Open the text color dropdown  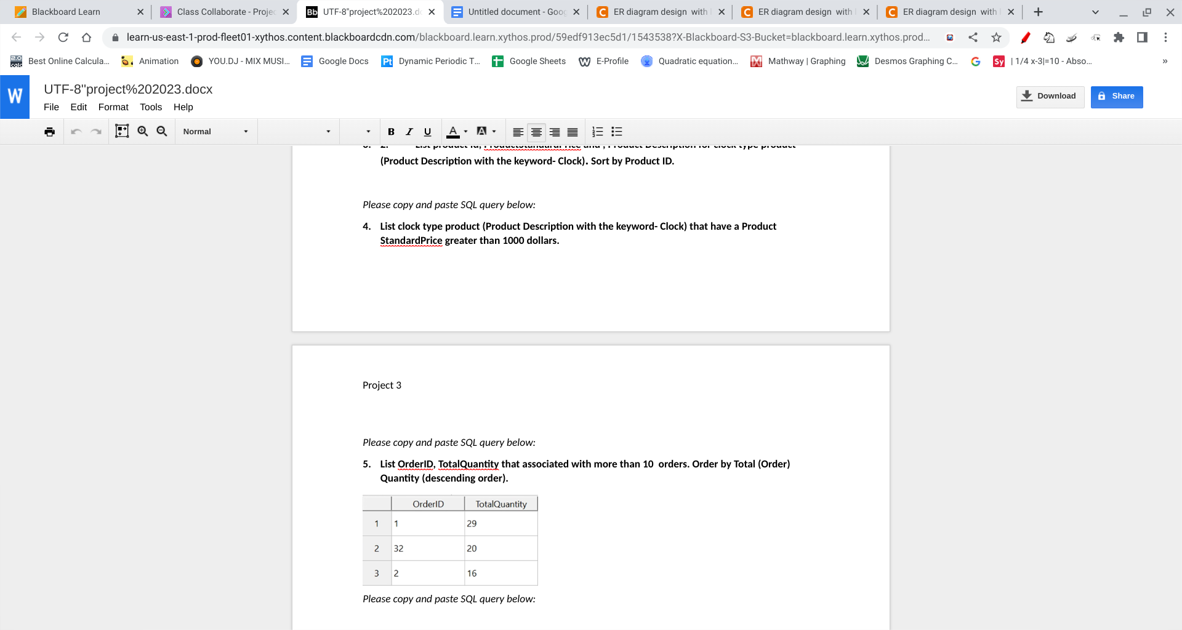tap(465, 131)
